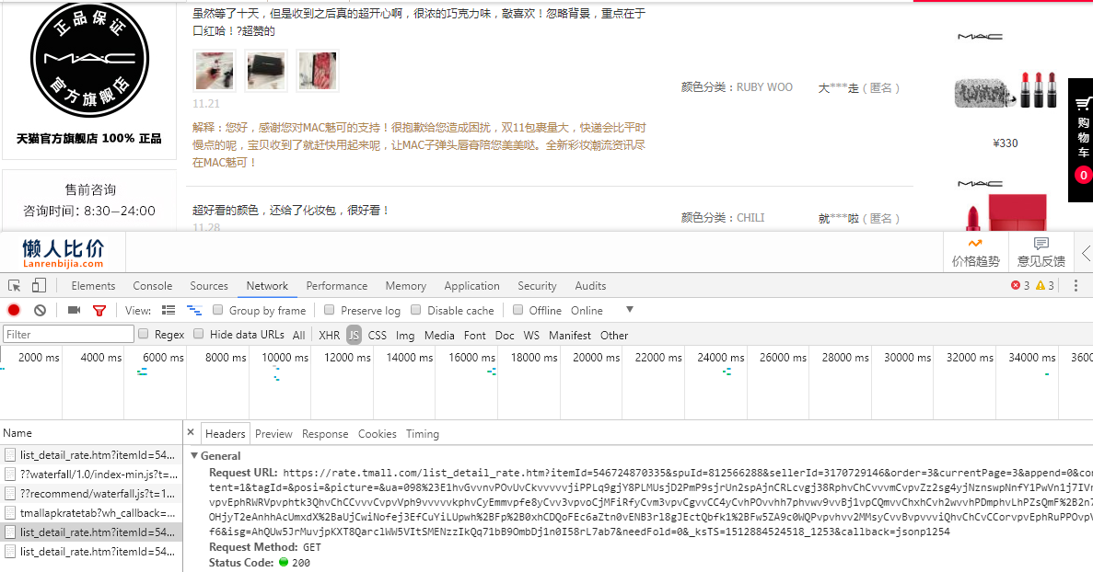Enable the Offline checkbox
The height and width of the screenshot is (572, 1093).
[517, 310]
